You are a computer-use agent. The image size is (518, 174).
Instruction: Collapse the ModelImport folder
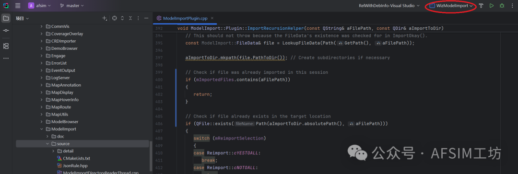point(42,129)
